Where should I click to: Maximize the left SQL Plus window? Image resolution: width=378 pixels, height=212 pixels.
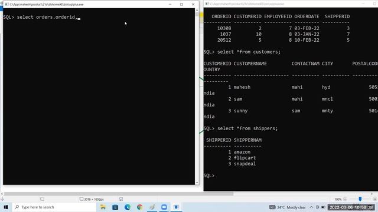point(181,4)
